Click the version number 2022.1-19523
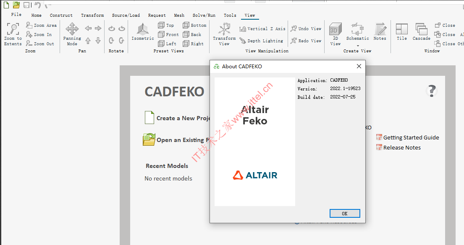Viewport: 464px width, 245px height. 345,88
